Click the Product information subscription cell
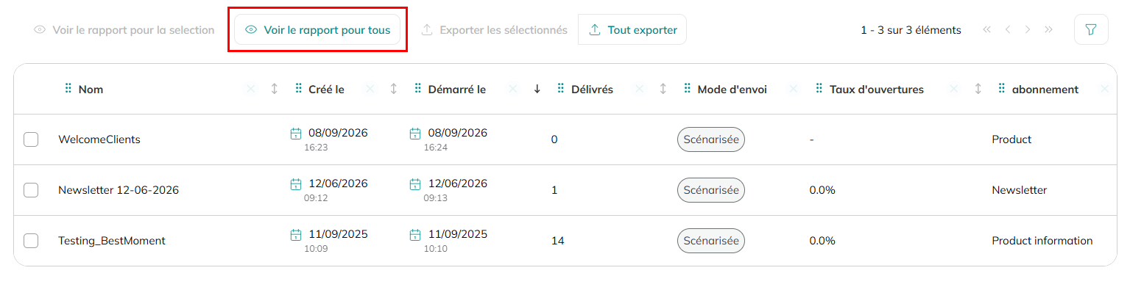Viewport: 1130px width, 287px height. click(x=1042, y=241)
